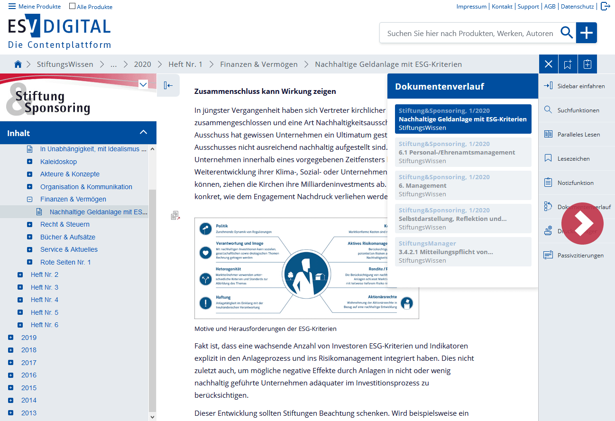Expand the Akteure & Konzepte node
615x421 pixels.
click(30, 174)
